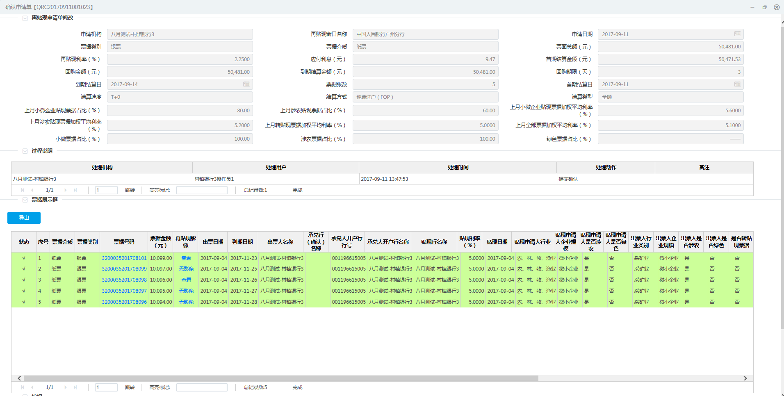Viewport: 784px width, 396px height.
Task: Toggle status checkmark for bill row 3
Action: pos(24,280)
